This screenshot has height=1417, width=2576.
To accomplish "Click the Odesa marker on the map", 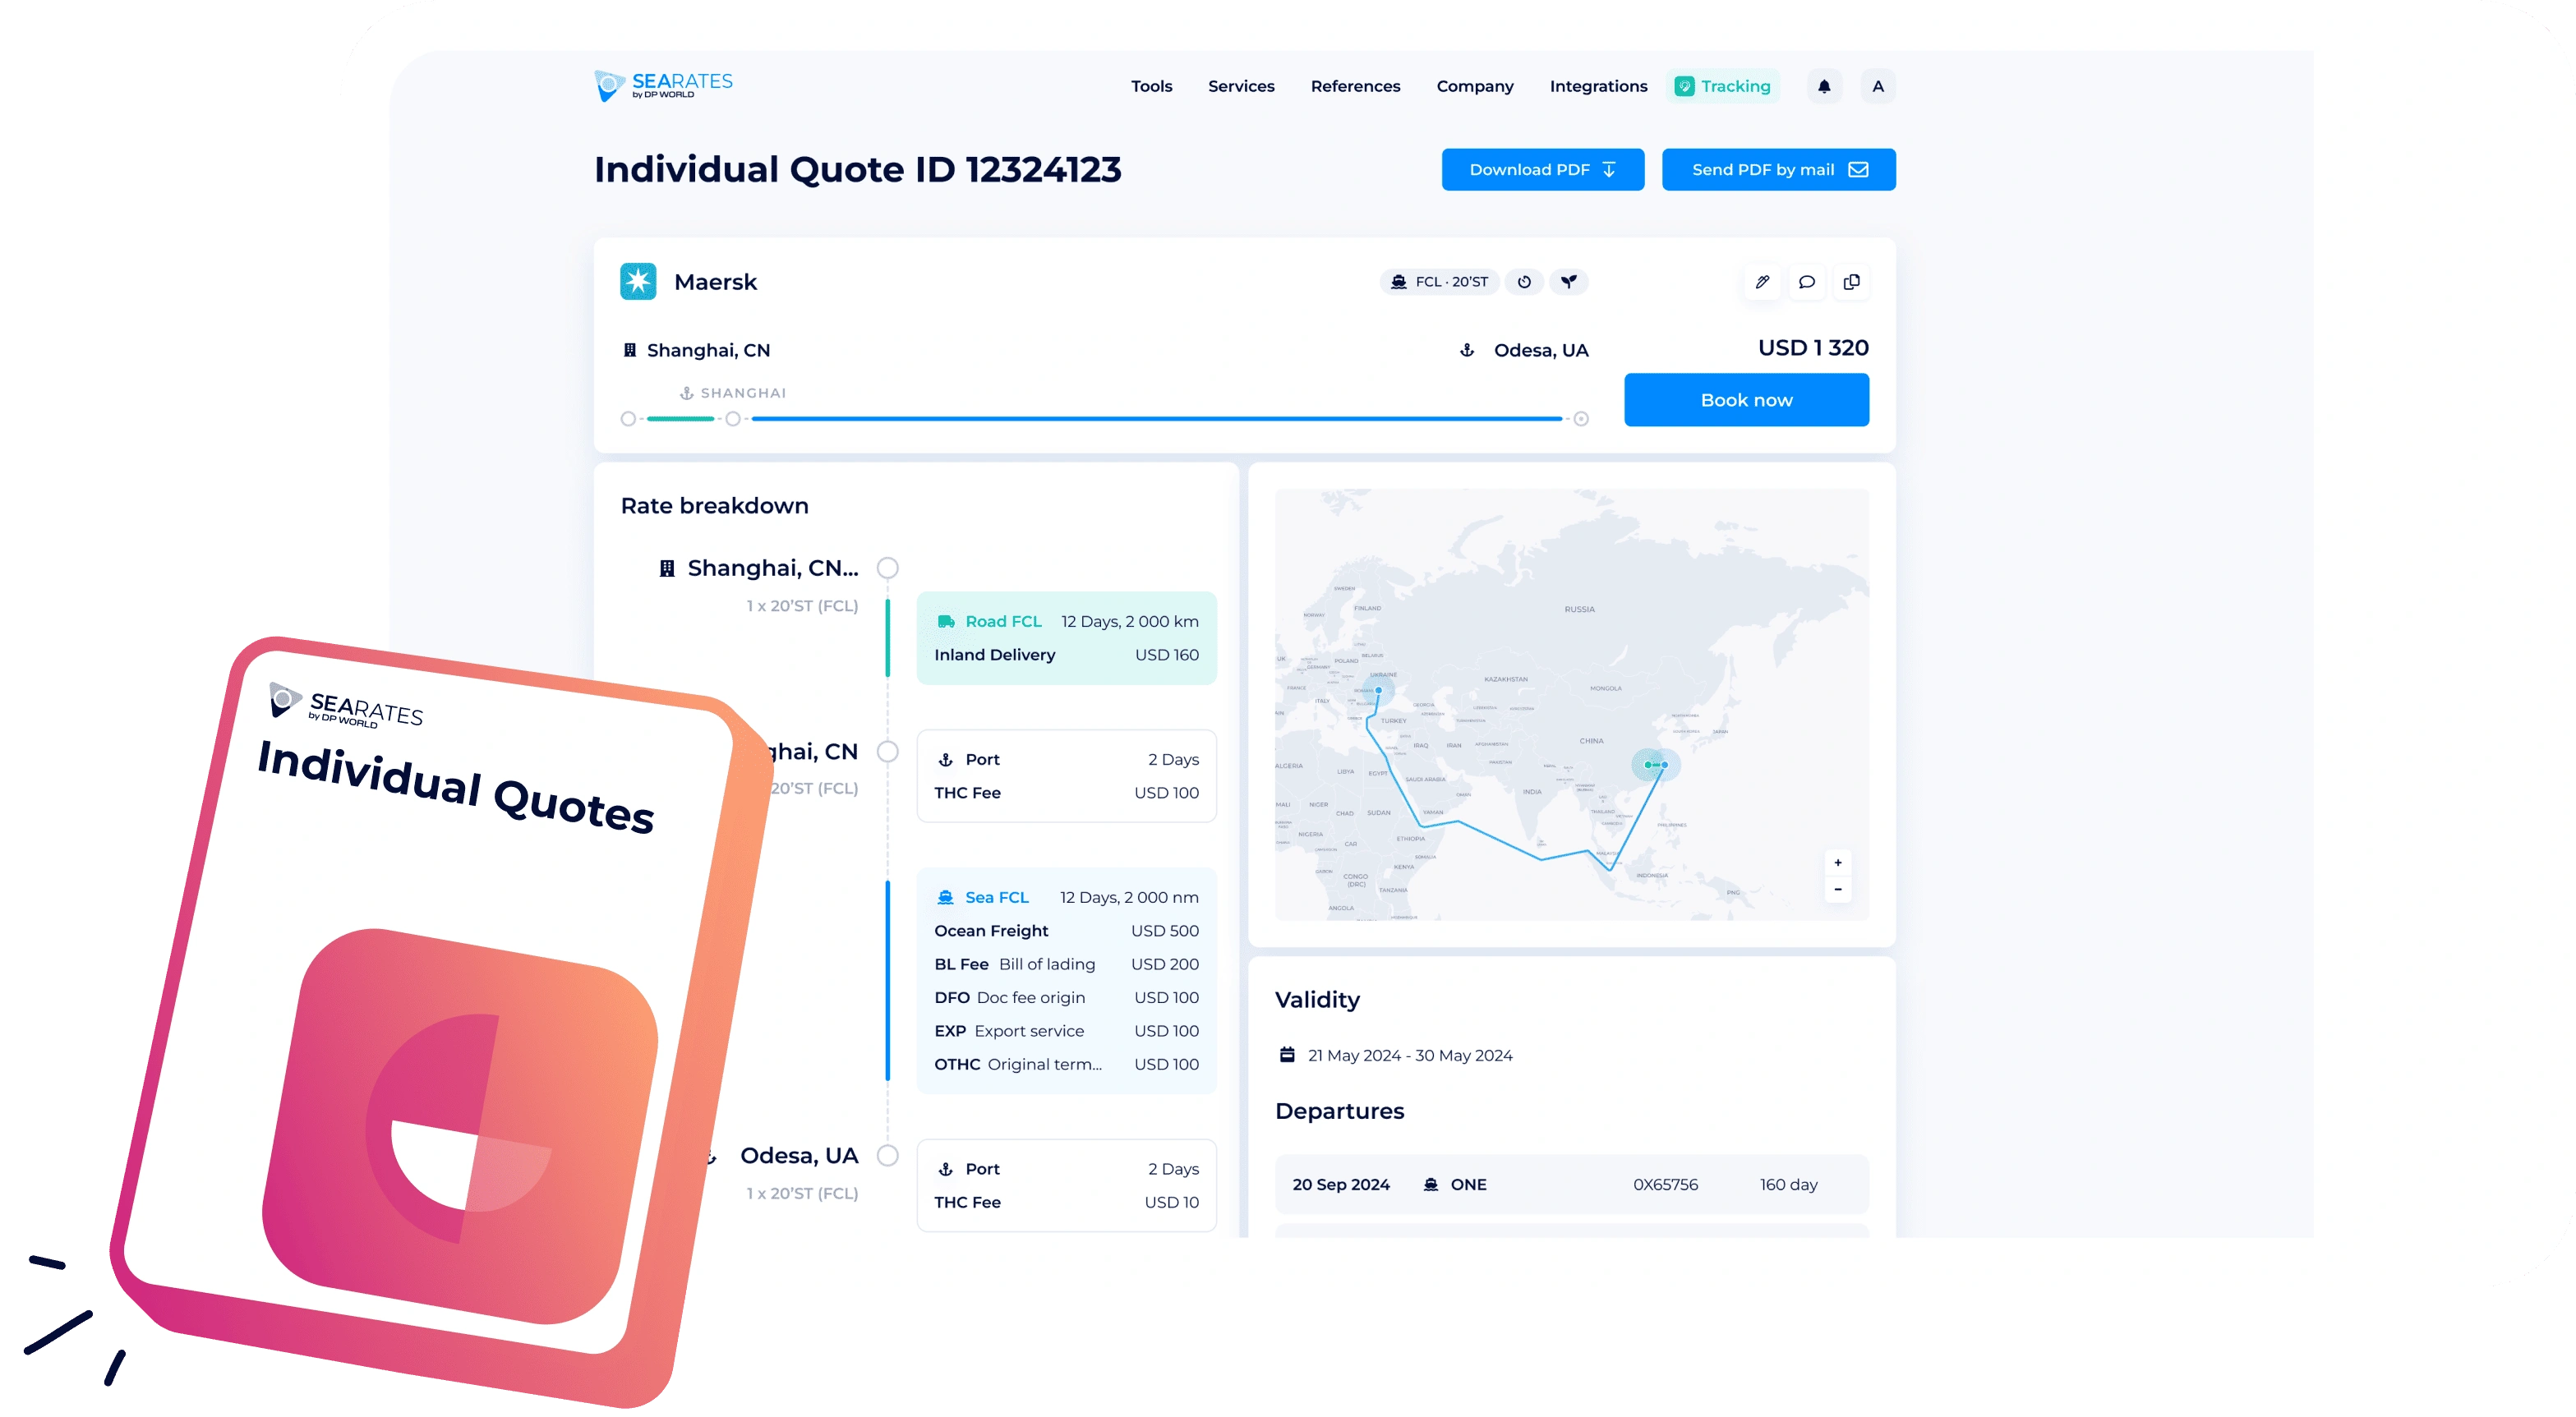I will click(x=1379, y=690).
